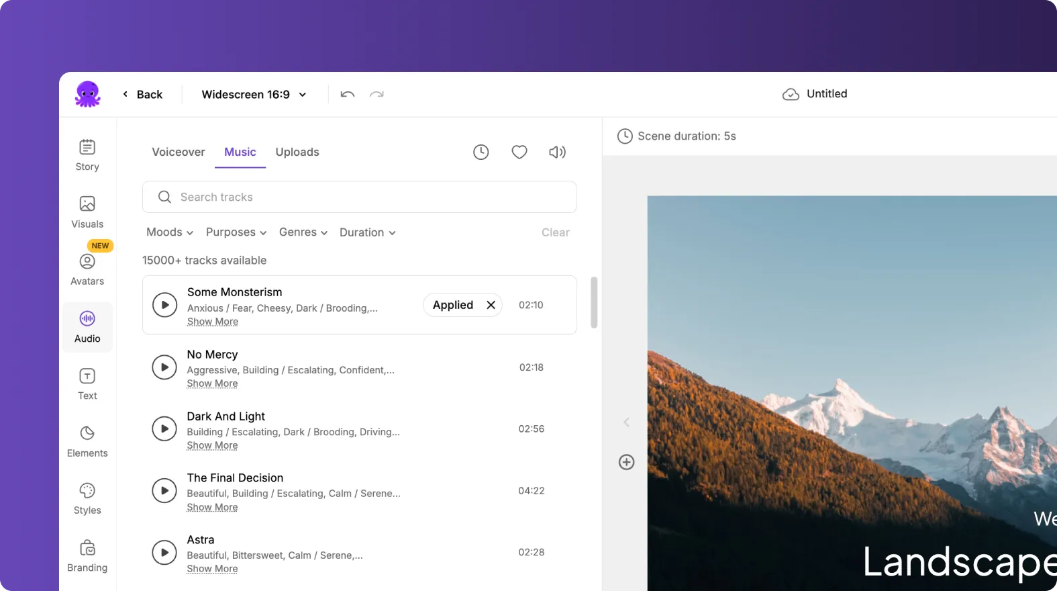Show favorite tracks heart icon
Screen dimensions: 1057x591
pyautogui.click(x=519, y=152)
